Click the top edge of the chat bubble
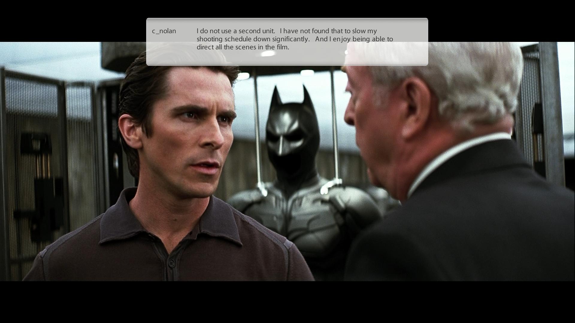The width and height of the screenshot is (575, 323). pos(287,19)
